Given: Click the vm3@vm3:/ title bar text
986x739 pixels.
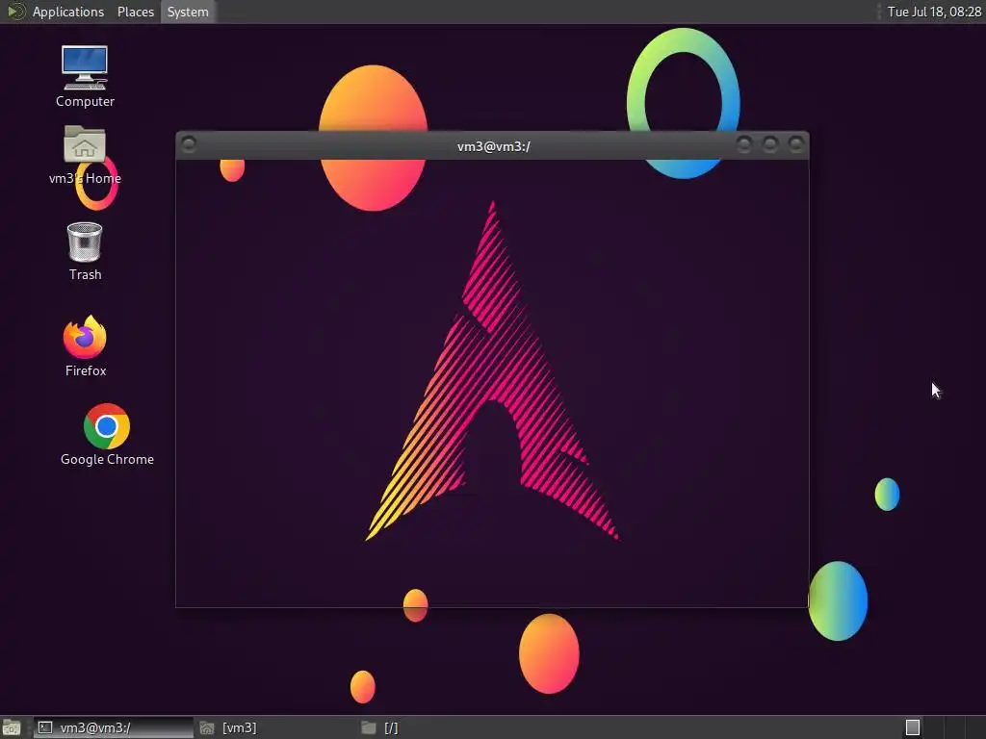Looking at the screenshot, I should [494, 146].
